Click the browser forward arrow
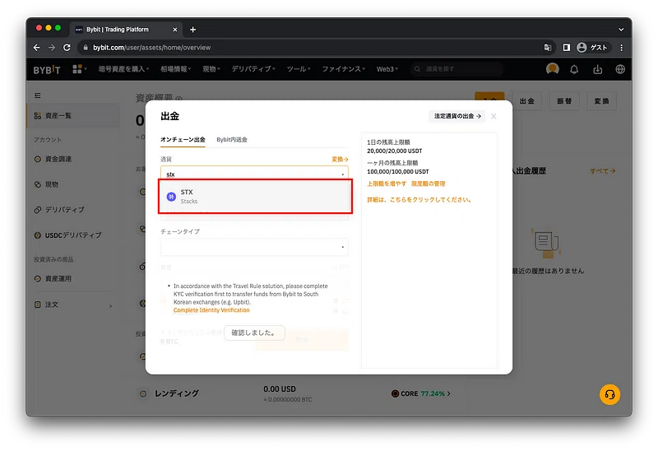Image resolution: width=658 pixels, height=451 pixels. 52,48
